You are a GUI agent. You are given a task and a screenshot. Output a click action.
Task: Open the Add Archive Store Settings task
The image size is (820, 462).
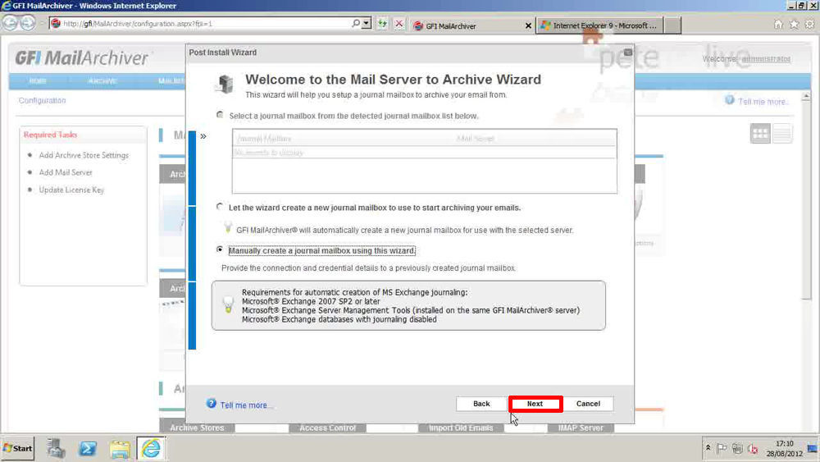click(84, 155)
